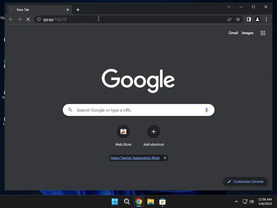Open taskbar Search

tap(127, 201)
